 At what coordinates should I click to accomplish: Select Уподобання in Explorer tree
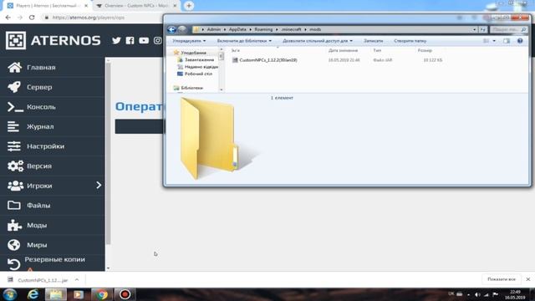(x=193, y=53)
